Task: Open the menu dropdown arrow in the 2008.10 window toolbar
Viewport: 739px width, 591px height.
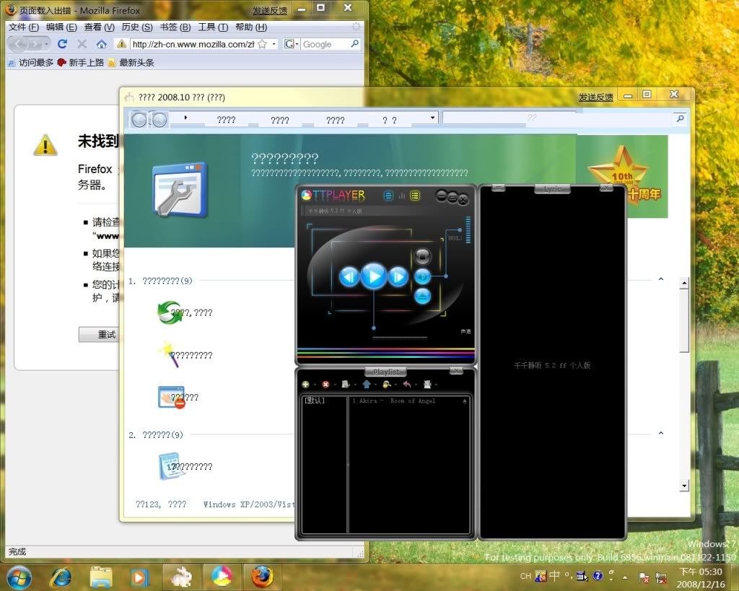Action: pyautogui.click(x=432, y=118)
